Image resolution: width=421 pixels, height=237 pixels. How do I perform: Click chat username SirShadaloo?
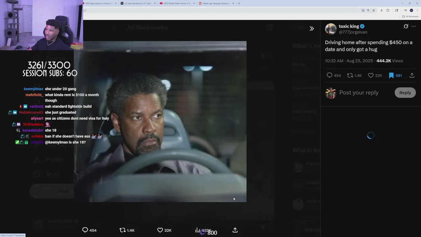(x=33, y=124)
